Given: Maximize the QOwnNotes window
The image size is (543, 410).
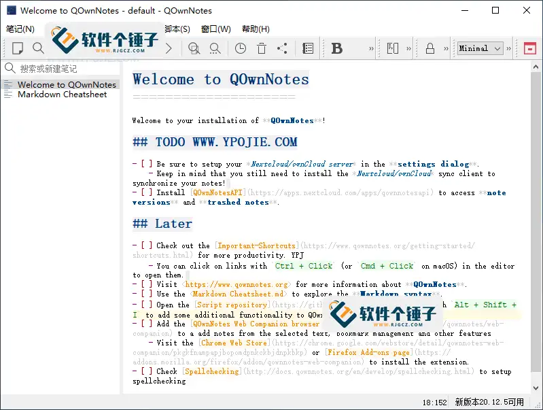Looking at the screenshot, I should pos(495,10).
